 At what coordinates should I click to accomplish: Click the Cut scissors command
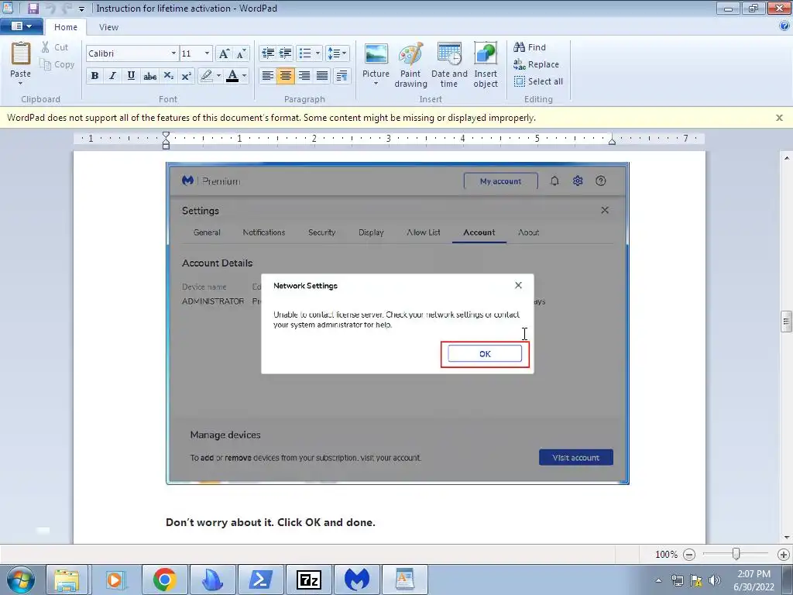point(54,47)
